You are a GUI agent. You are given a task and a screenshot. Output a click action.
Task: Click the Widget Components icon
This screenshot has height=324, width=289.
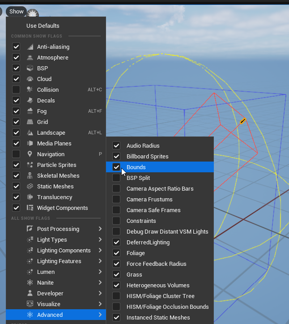click(30, 208)
